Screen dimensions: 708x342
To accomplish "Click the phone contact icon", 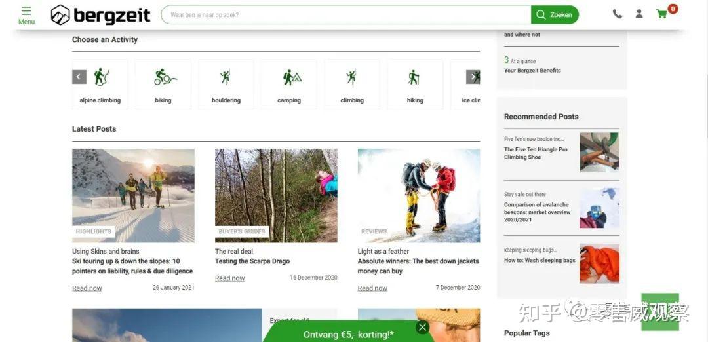I will click(x=617, y=14).
